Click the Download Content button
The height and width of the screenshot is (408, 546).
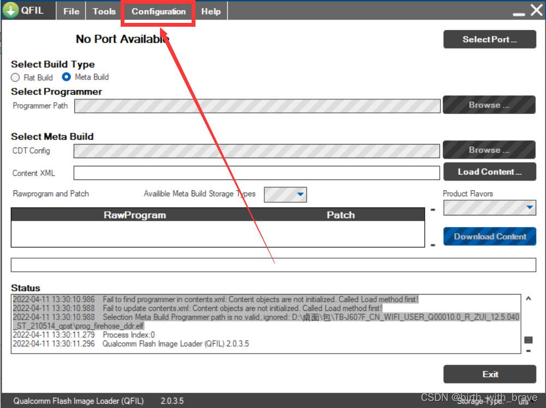pyautogui.click(x=490, y=237)
